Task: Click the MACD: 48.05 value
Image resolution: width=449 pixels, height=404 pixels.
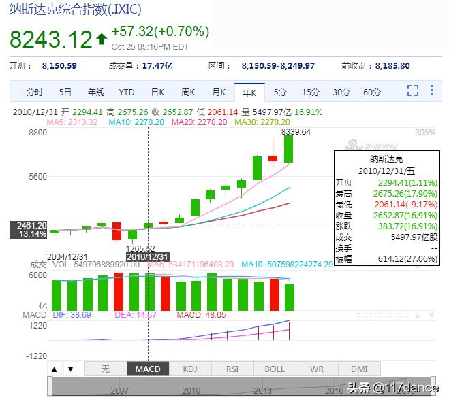Action: pos(201,315)
